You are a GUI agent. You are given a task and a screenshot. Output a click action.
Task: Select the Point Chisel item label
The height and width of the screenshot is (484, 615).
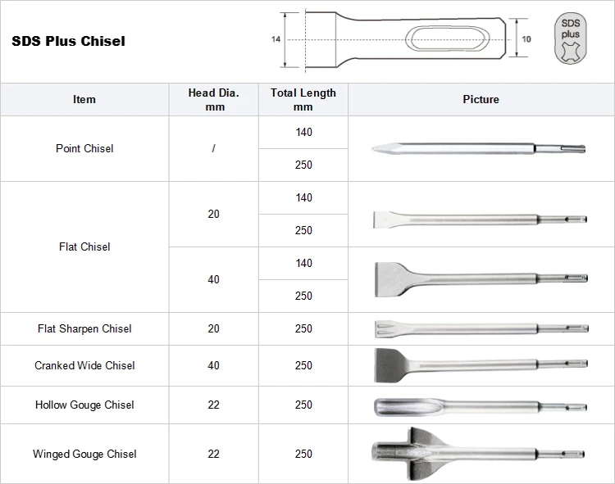(x=84, y=148)
